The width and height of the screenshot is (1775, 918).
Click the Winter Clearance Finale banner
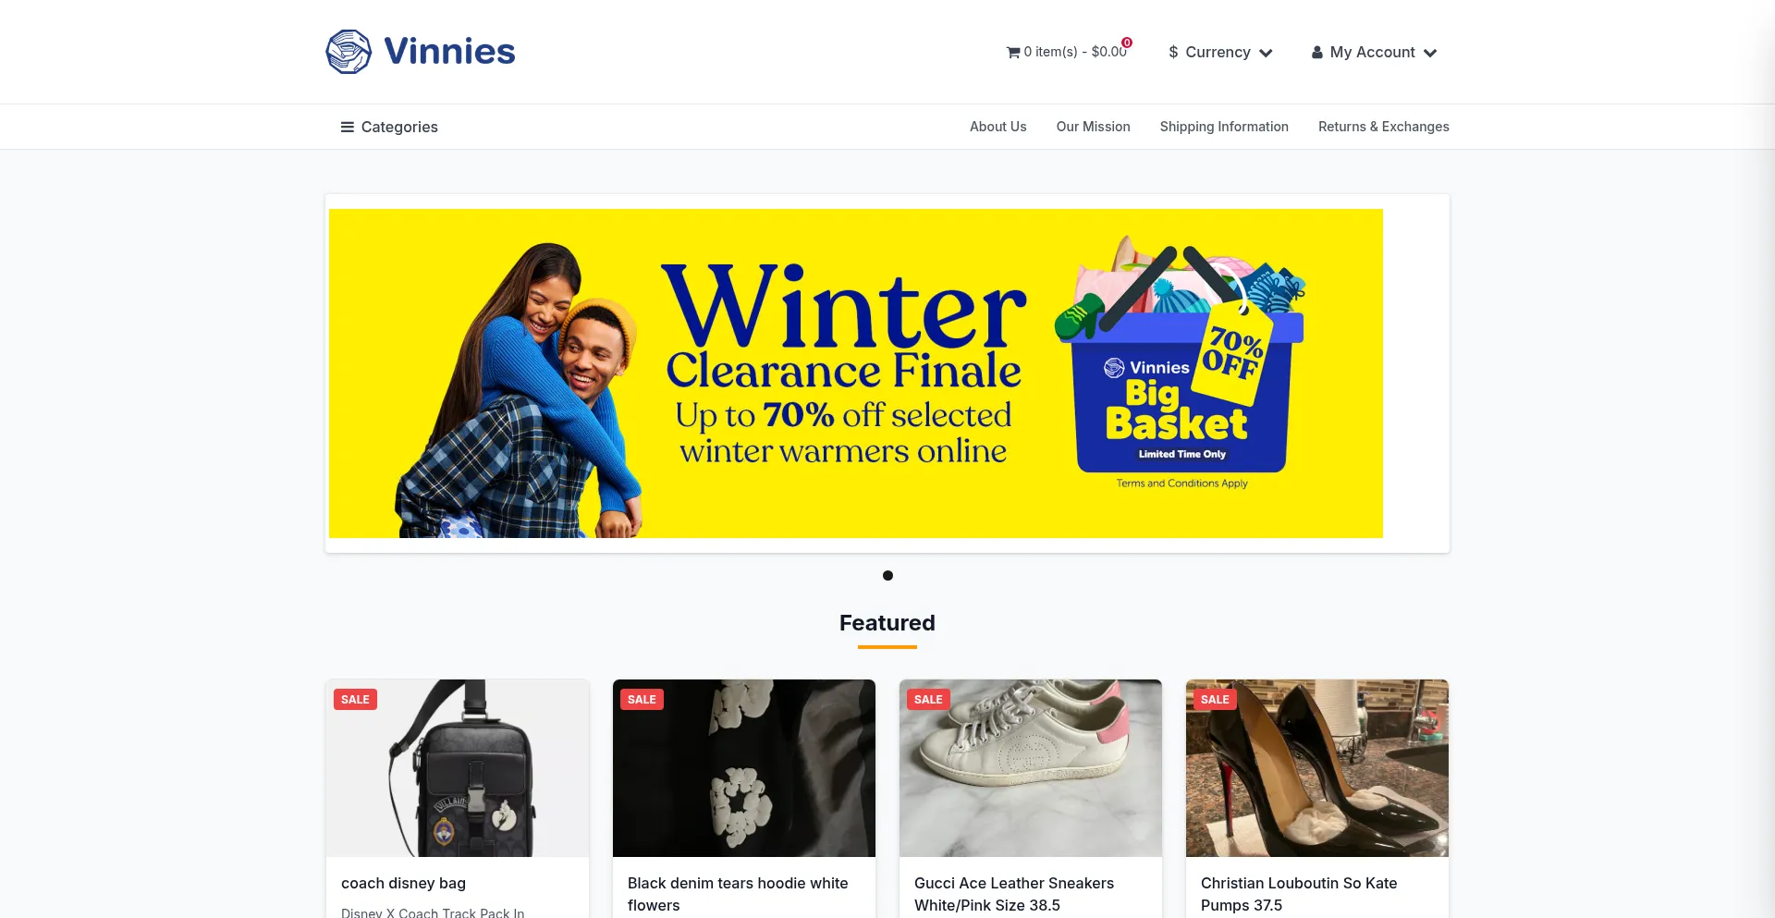coord(856,373)
